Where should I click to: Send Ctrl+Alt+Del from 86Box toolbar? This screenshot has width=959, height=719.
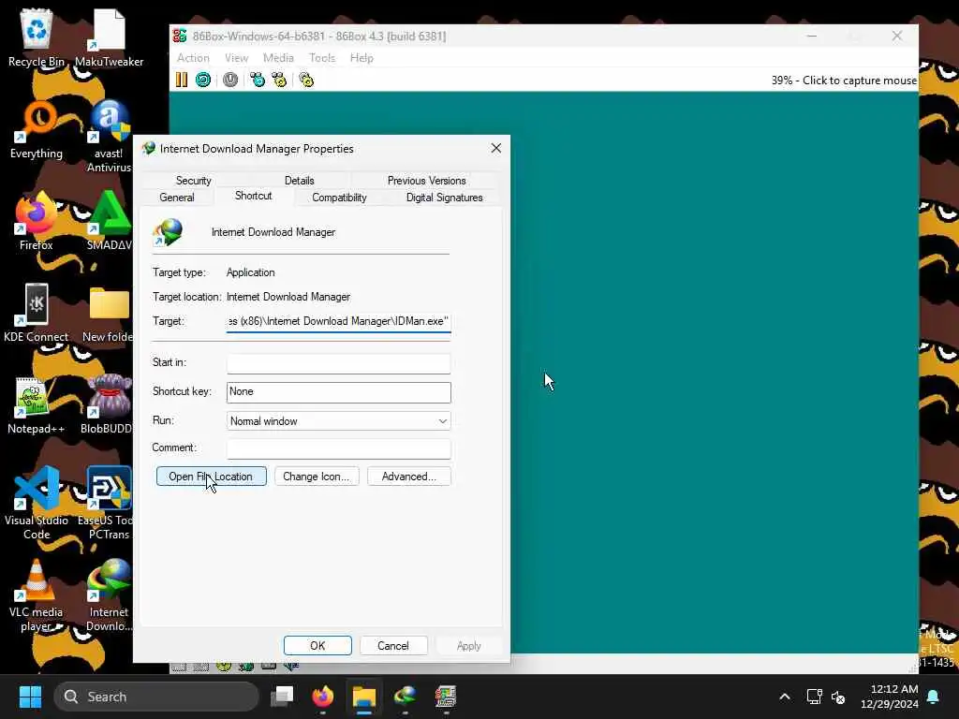coord(258,80)
